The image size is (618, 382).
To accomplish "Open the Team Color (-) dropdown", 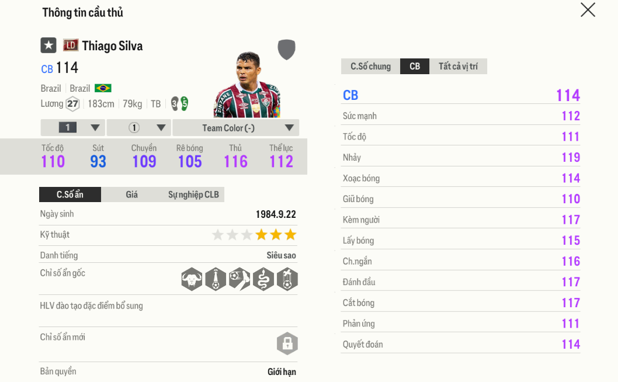I will coord(235,127).
